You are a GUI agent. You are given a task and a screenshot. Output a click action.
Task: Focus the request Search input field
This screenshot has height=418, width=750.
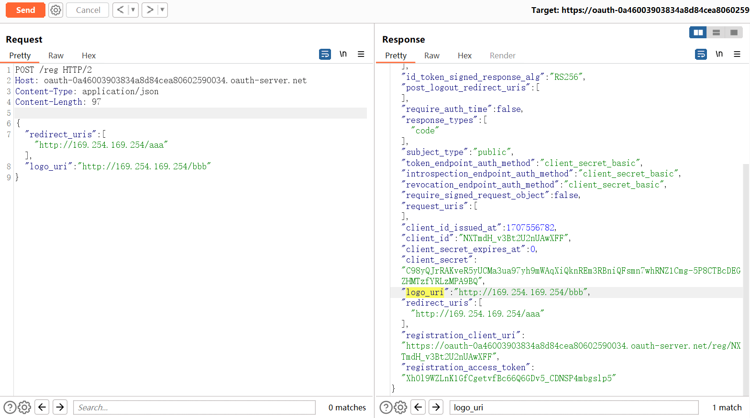click(194, 407)
